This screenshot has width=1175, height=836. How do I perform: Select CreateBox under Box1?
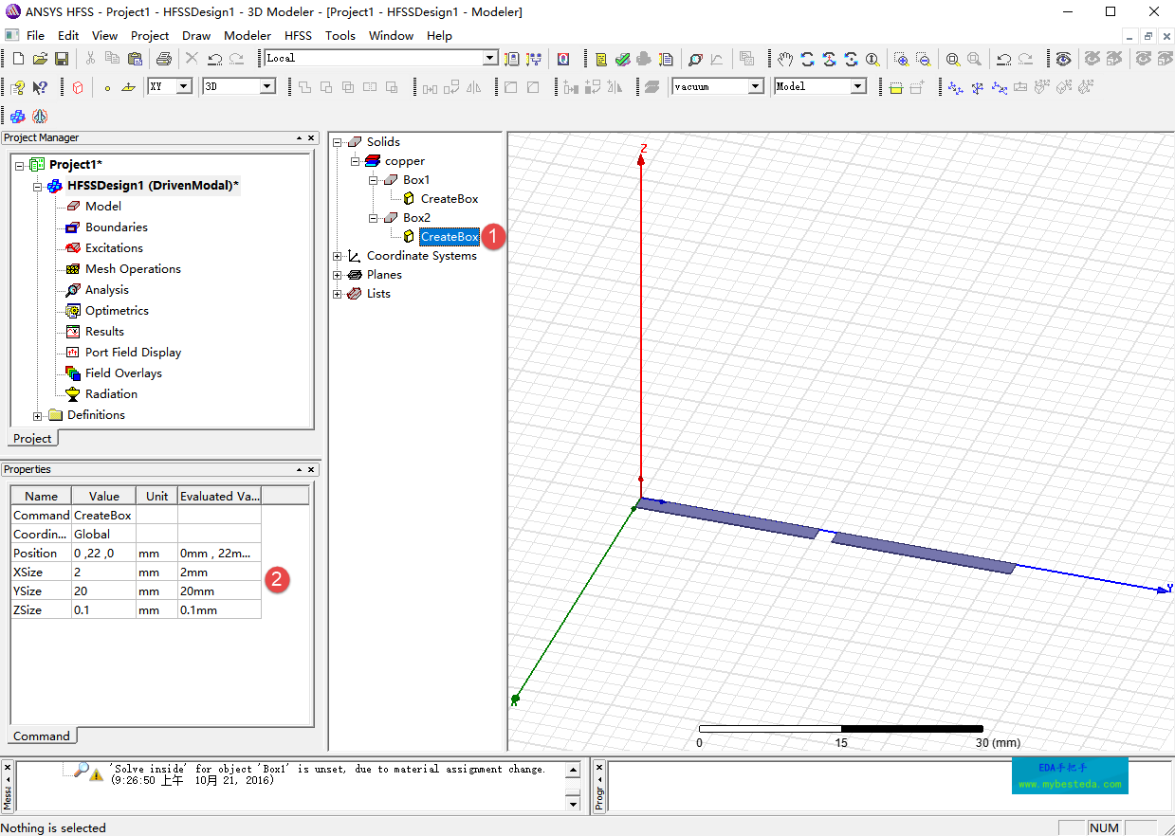450,199
